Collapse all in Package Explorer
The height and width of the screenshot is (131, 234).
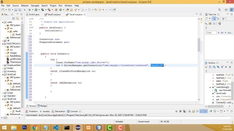click(x=14, y=19)
